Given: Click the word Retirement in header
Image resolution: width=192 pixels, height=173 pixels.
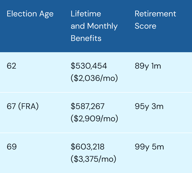Looking at the screenshot, I should pyautogui.click(x=155, y=14).
